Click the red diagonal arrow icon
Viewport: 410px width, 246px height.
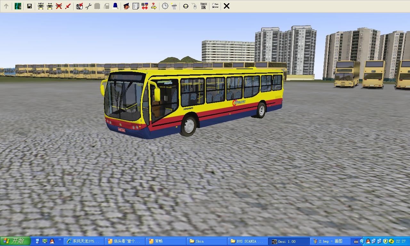(68, 6)
